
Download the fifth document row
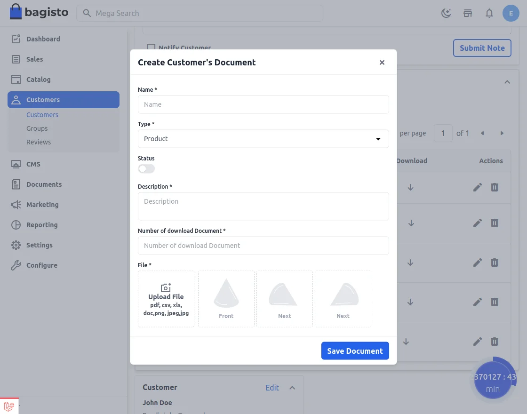tap(406, 342)
